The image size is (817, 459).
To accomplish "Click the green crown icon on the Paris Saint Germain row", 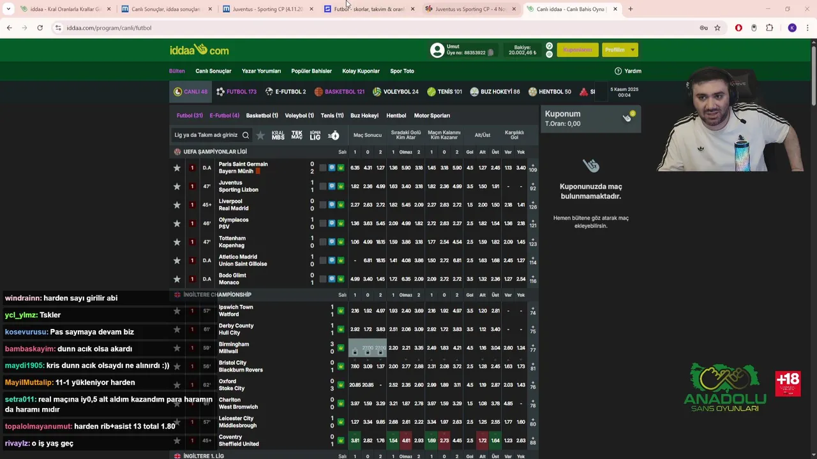I will (x=340, y=168).
